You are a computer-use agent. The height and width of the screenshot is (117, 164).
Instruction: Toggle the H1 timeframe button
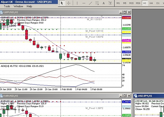click(x=145, y=3)
